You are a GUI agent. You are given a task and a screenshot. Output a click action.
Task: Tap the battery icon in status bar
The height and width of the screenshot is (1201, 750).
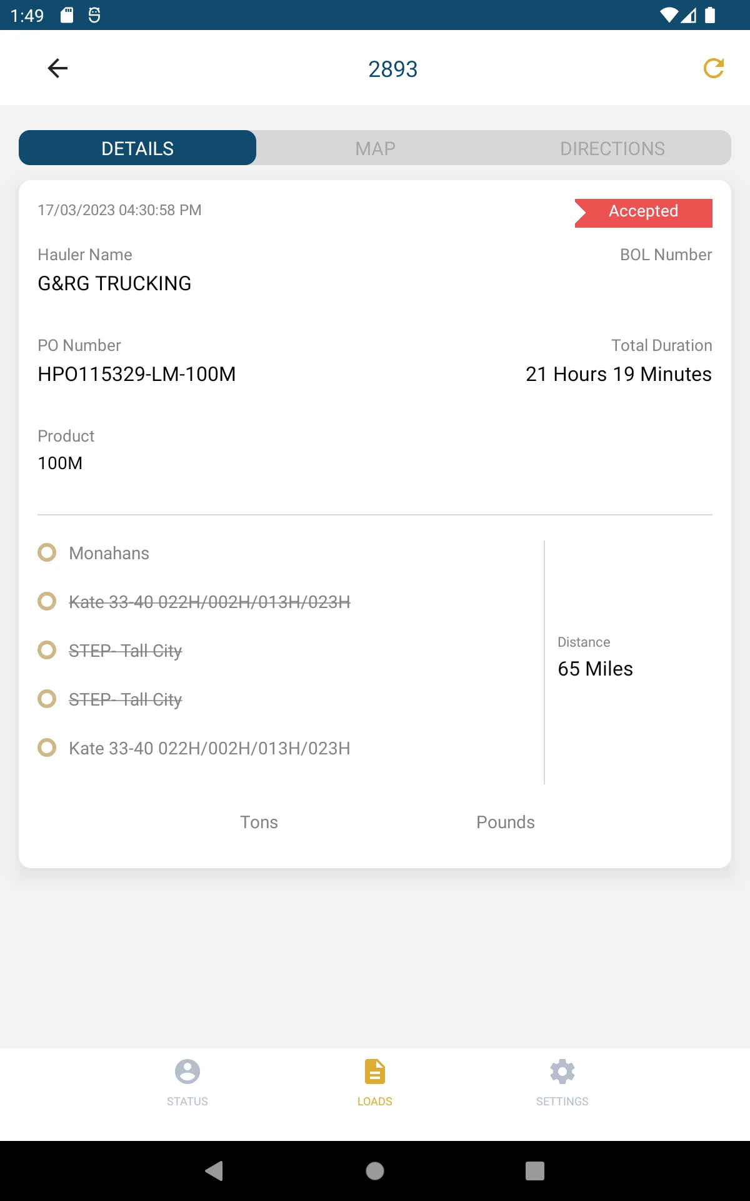pos(710,15)
